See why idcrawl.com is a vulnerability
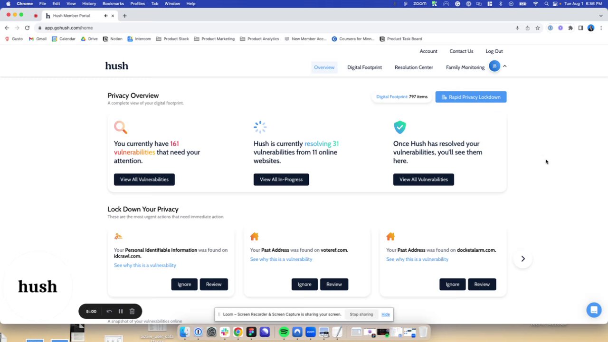608x342 pixels. pos(145,266)
